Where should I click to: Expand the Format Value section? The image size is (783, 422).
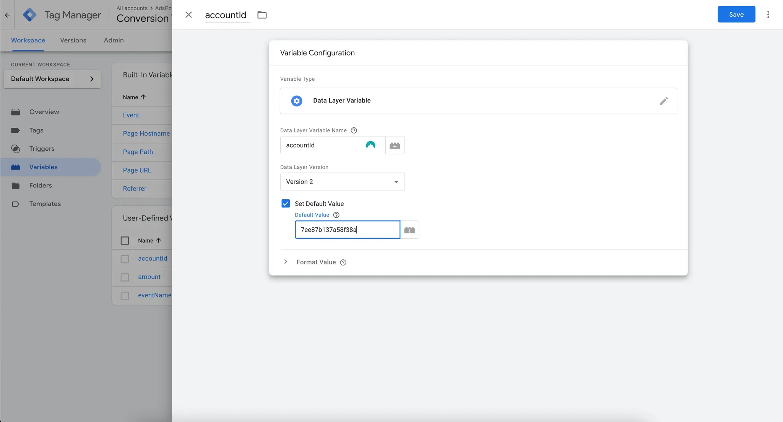tap(286, 262)
